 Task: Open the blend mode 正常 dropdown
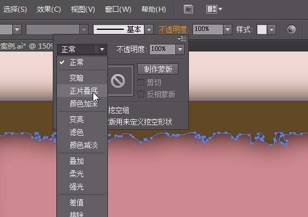[82, 49]
